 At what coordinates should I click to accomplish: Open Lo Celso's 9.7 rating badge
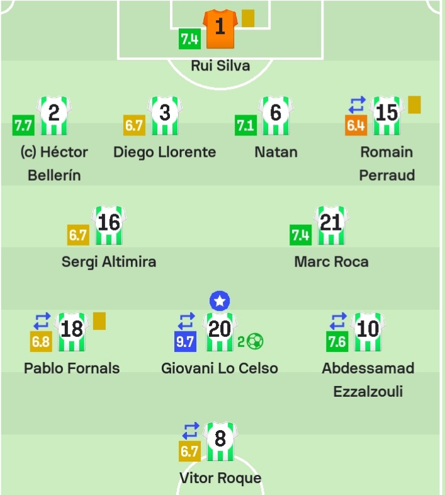point(185,341)
